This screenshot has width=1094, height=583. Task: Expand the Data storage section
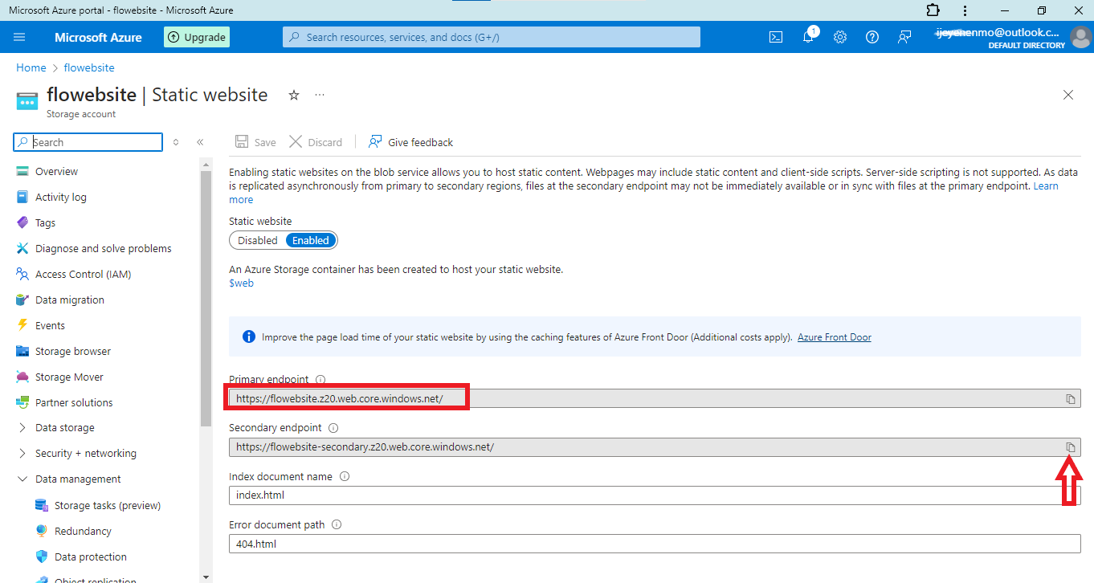pyautogui.click(x=22, y=428)
